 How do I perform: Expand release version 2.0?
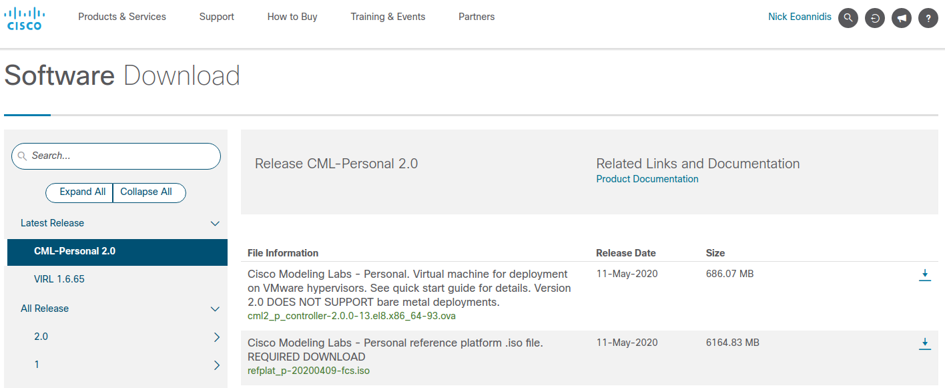[216, 337]
